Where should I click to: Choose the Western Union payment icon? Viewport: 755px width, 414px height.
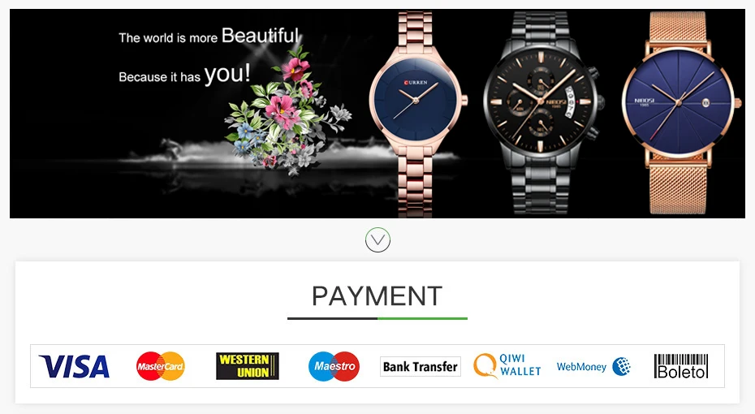pyautogui.click(x=247, y=366)
